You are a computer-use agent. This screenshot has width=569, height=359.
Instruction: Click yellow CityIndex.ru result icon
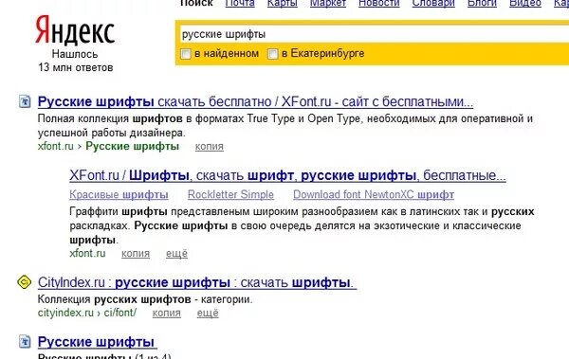25,282
